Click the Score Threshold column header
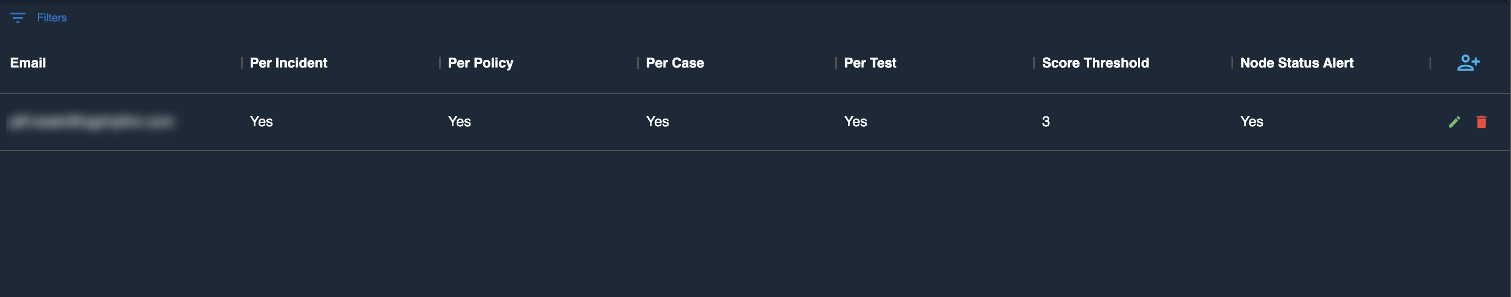 1095,63
